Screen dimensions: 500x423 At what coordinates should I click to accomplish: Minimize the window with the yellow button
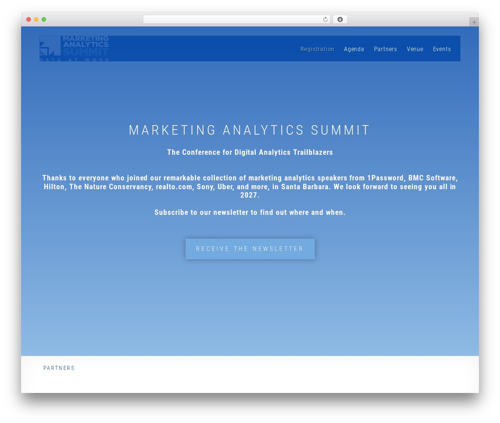click(36, 20)
